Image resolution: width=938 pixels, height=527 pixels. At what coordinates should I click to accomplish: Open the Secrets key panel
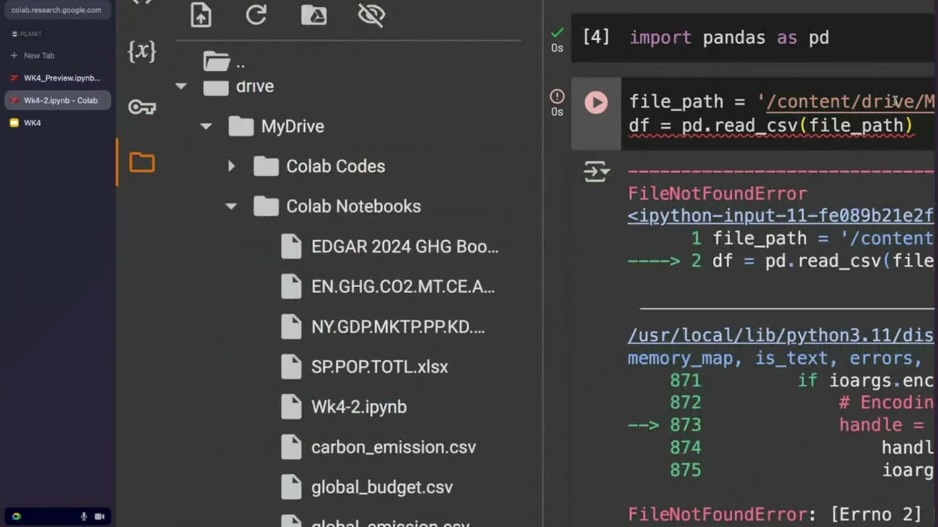141,108
